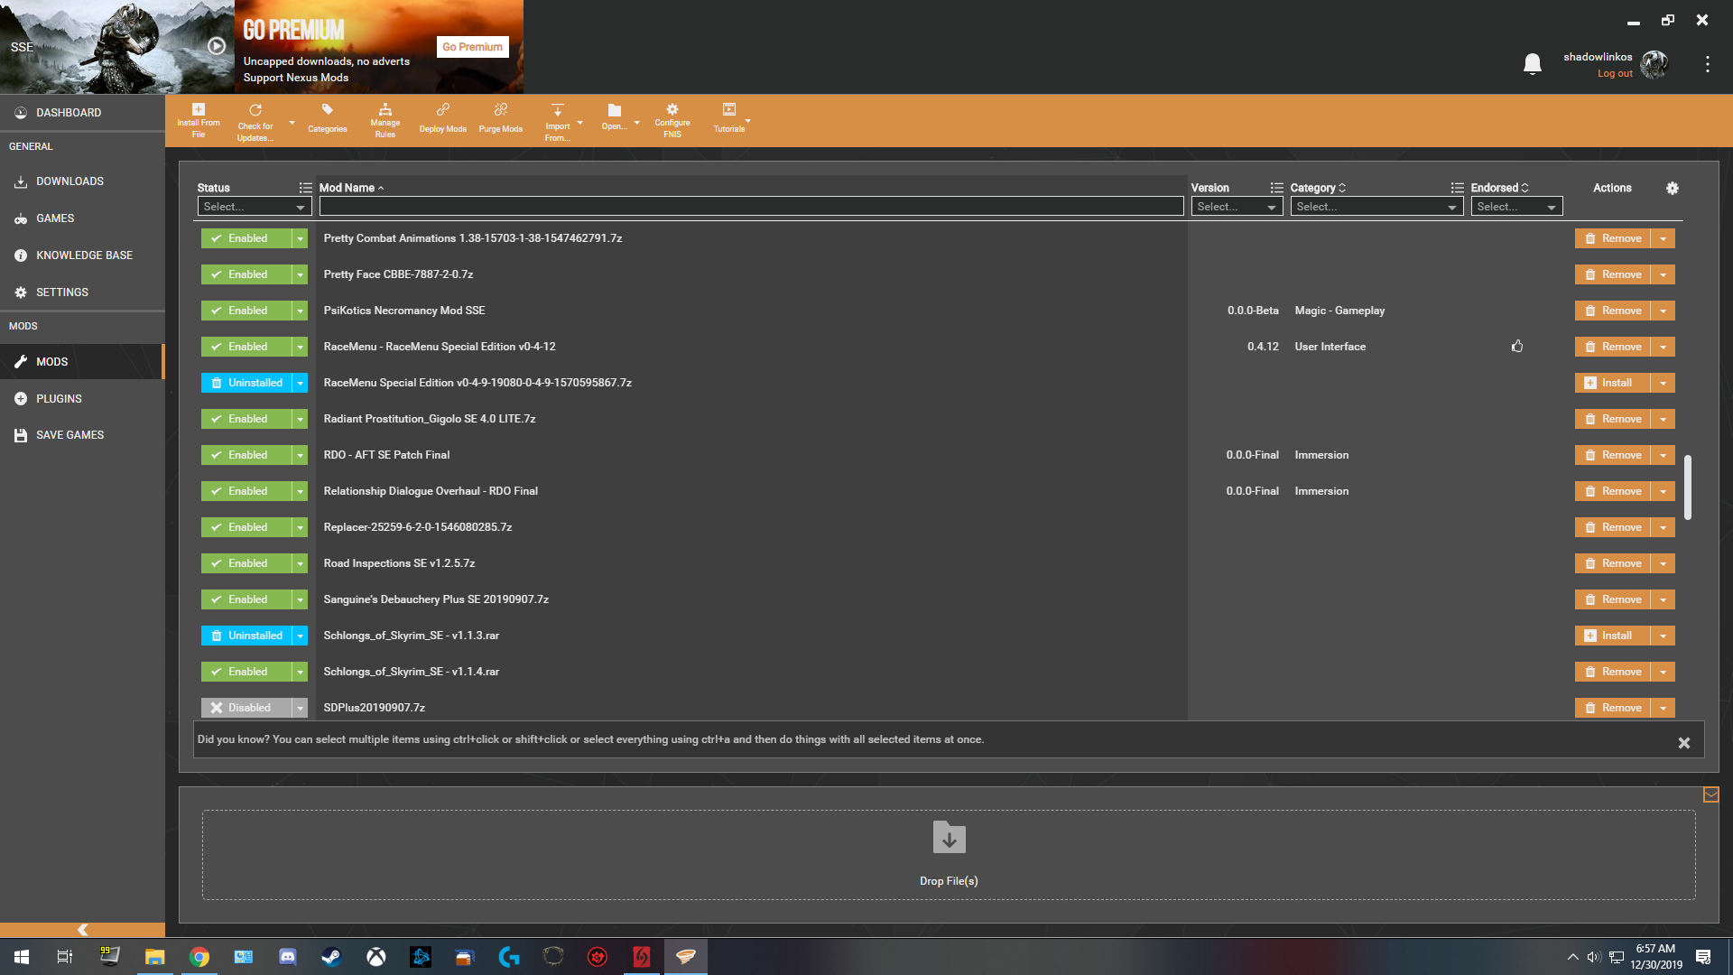Screen dimensions: 1733x975
Task: Toggle Enabled status for RDO - AFT Patch
Action: tap(246, 455)
